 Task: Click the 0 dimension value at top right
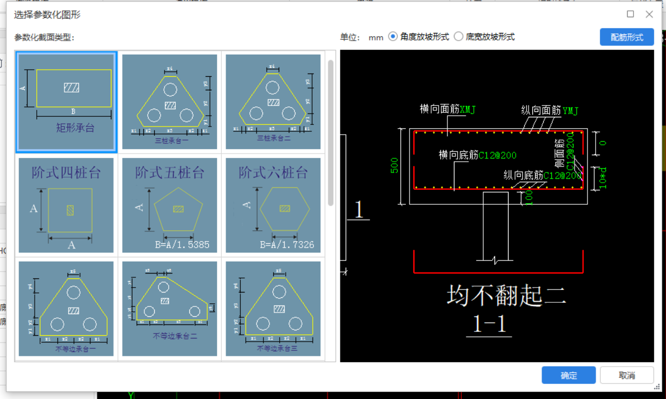point(603,143)
